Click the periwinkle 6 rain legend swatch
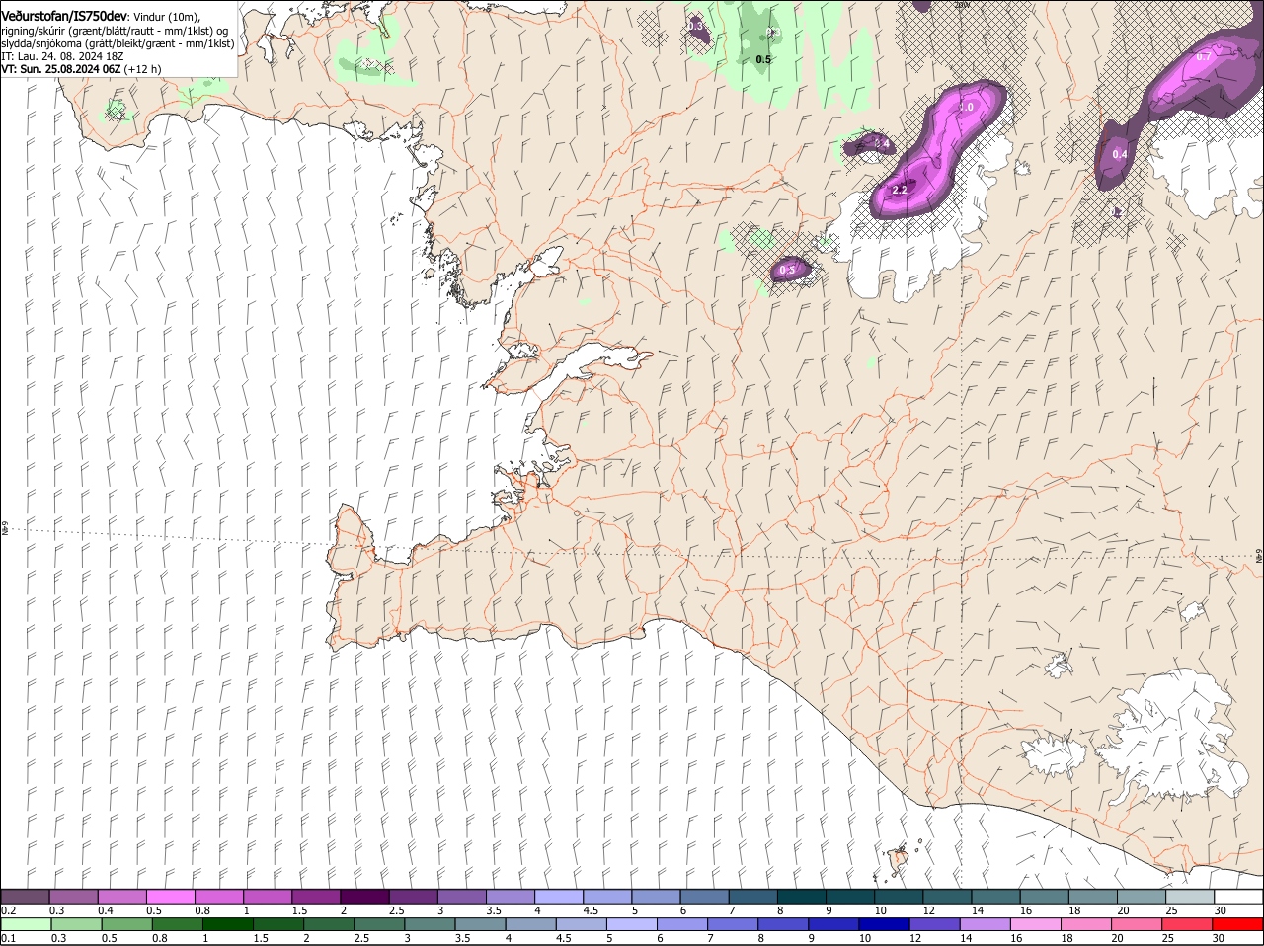Screen dimensions: 1264x946 point(681,925)
